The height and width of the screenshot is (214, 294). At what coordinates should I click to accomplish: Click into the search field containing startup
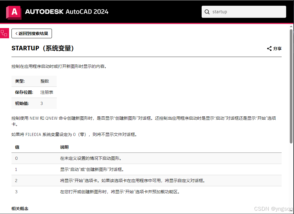point(244,12)
